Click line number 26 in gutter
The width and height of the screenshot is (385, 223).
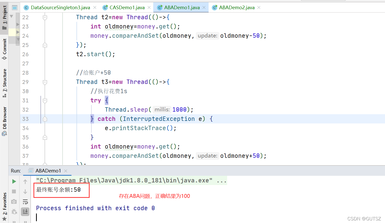(x=25, y=54)
